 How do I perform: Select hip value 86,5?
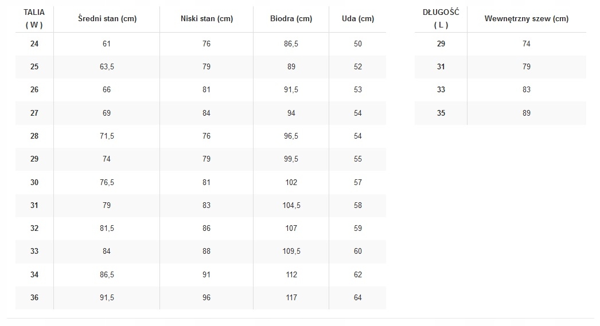291,44
